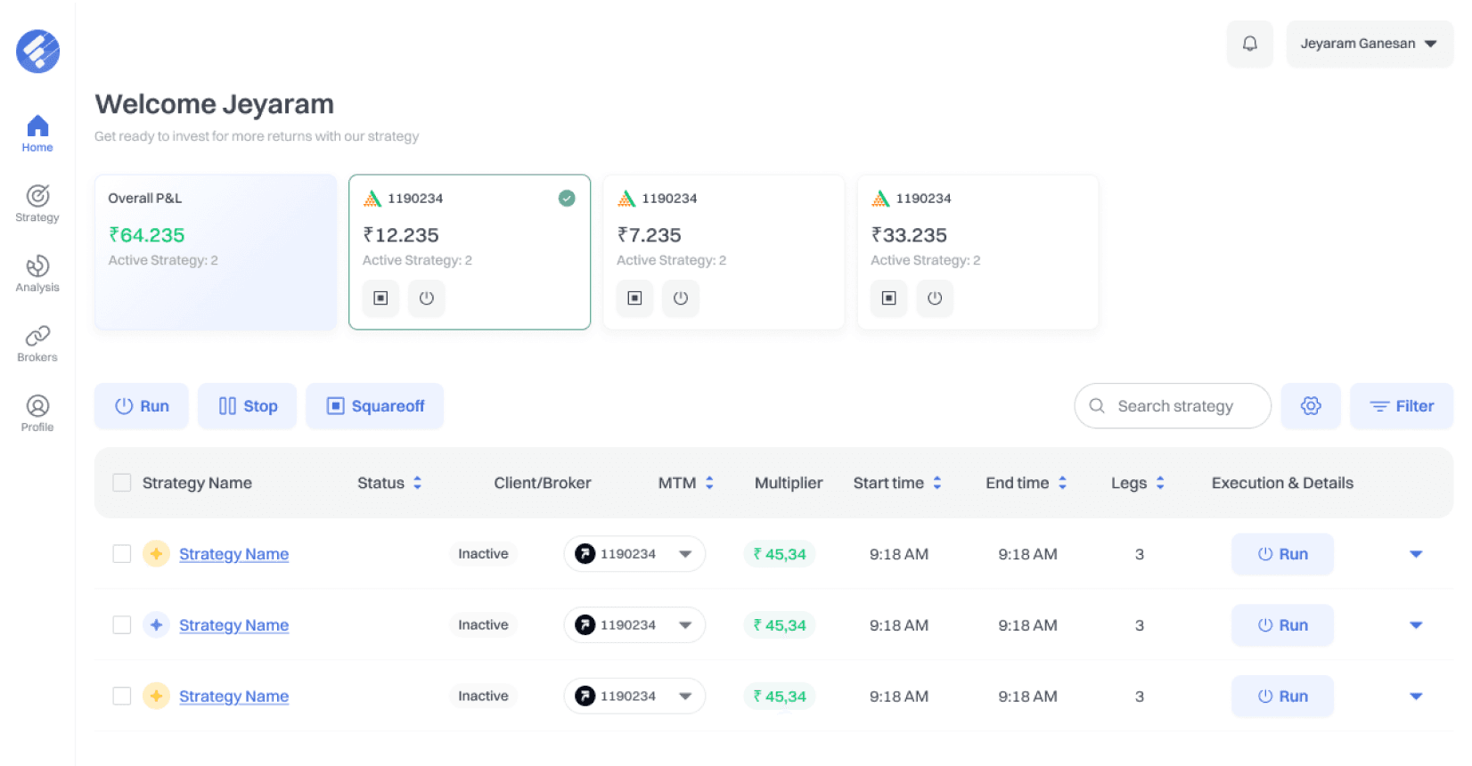This screenshot has height=766, width=1472.
Task: Go to Home in the sidebar
Action: click(37, 134)
